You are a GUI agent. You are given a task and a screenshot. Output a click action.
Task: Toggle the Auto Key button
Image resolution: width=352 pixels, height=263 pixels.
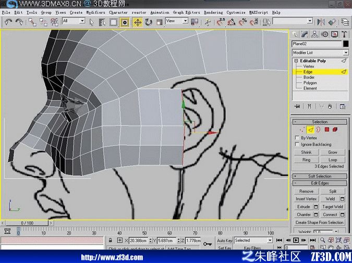(x=224, y=241)
